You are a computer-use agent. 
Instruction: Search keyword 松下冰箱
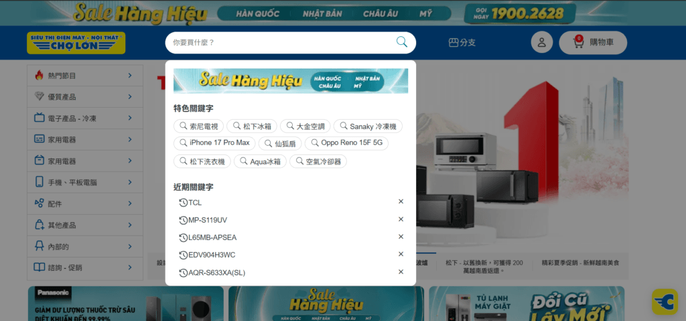tap(252, 126)
